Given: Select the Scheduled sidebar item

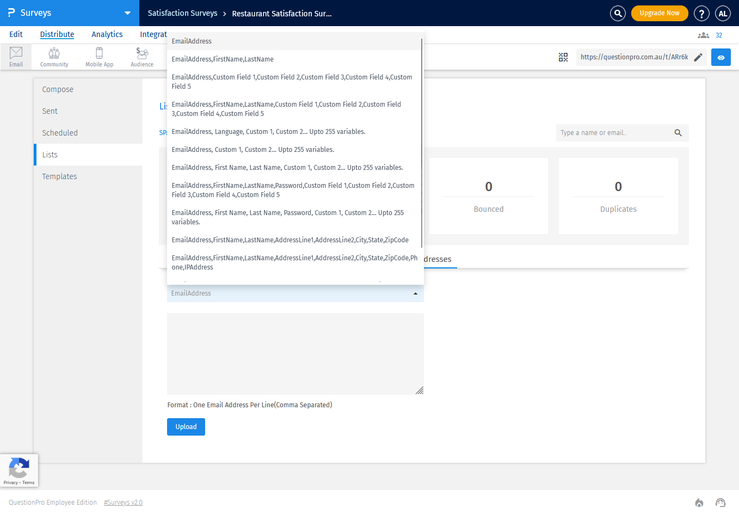Looking at the screenshot, I should (x=59, y=132).
